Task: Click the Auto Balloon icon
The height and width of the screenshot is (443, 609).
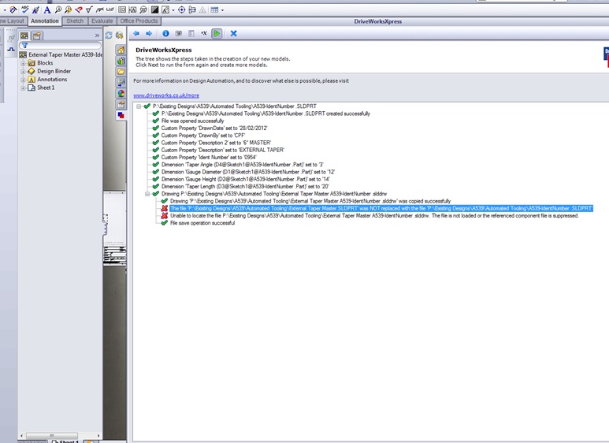Action: tap(69, 9)
